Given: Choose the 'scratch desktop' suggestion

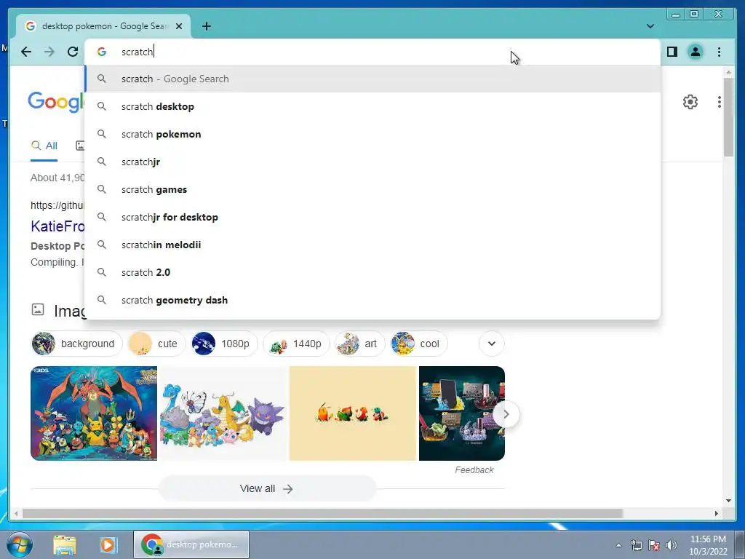Looking at the screenshot, I should pos(373,106).
